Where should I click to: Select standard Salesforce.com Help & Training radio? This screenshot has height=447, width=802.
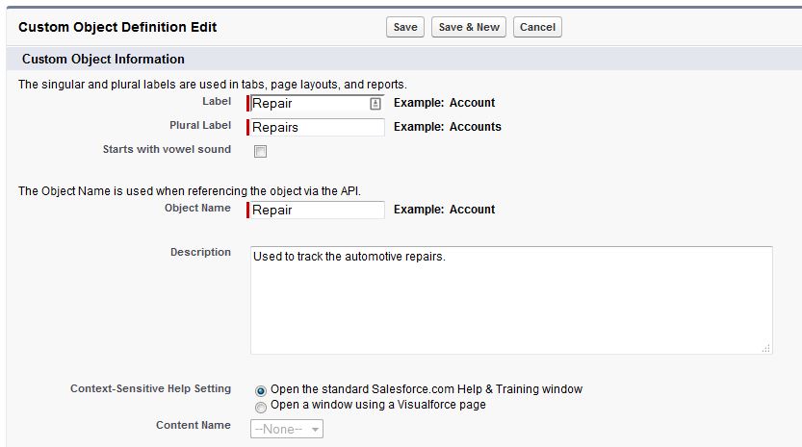[261, 390]
